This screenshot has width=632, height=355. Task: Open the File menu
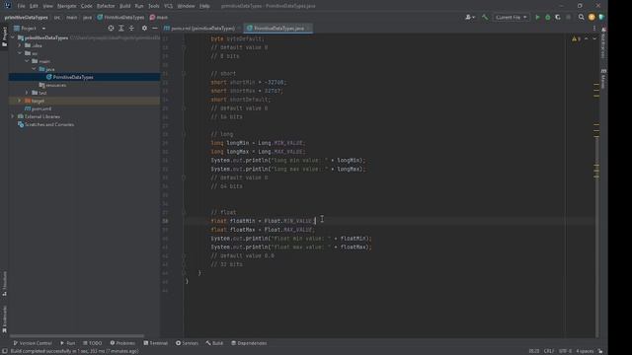pyautogui.click(x=21, y=6)
